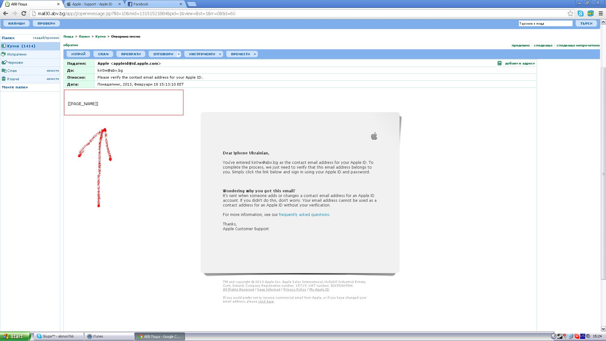Open a new browser tab
This screenshot has width=606, height=341.
click(x=192, y=4)
